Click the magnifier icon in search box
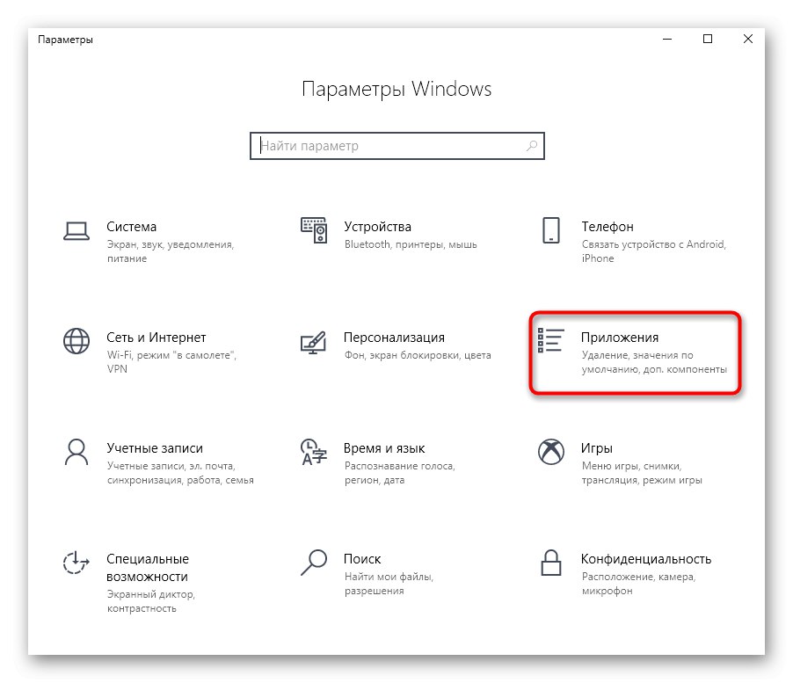The width and height of the screenshot is (793, 683). [532, 146]
